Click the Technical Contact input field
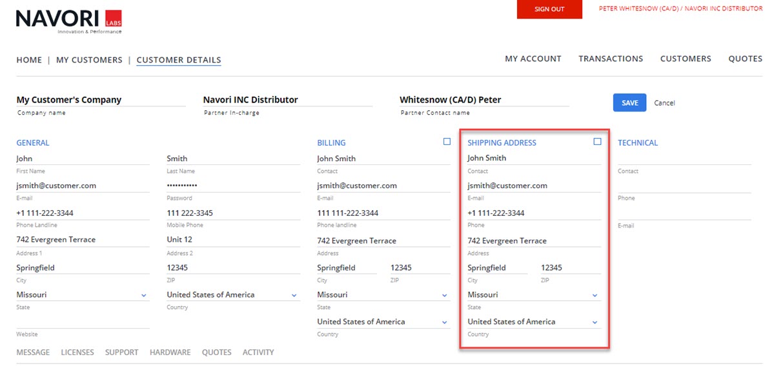 click(x=684, y=159)
